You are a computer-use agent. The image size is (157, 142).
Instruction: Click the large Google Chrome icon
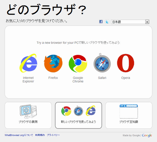pos(78,64)
